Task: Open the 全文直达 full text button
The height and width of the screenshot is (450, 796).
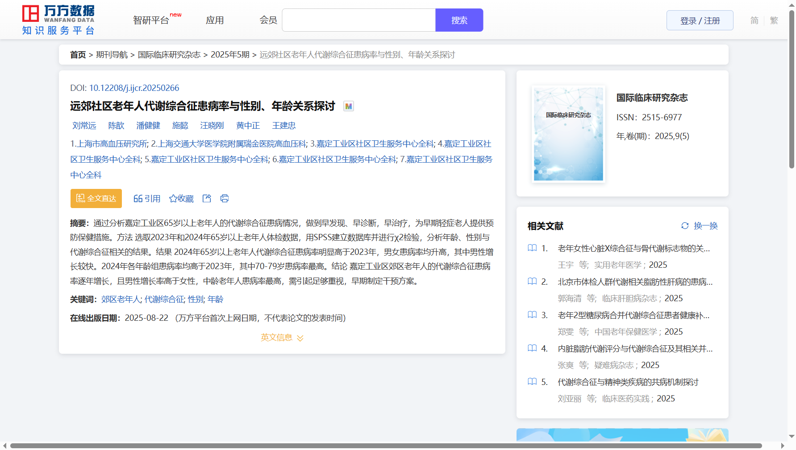Action: point(96,199)
